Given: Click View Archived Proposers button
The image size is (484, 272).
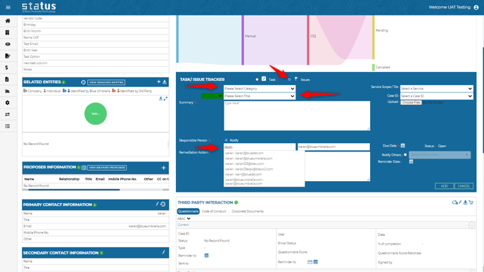Looking at the screenshot, I should (x=107, y=168).
